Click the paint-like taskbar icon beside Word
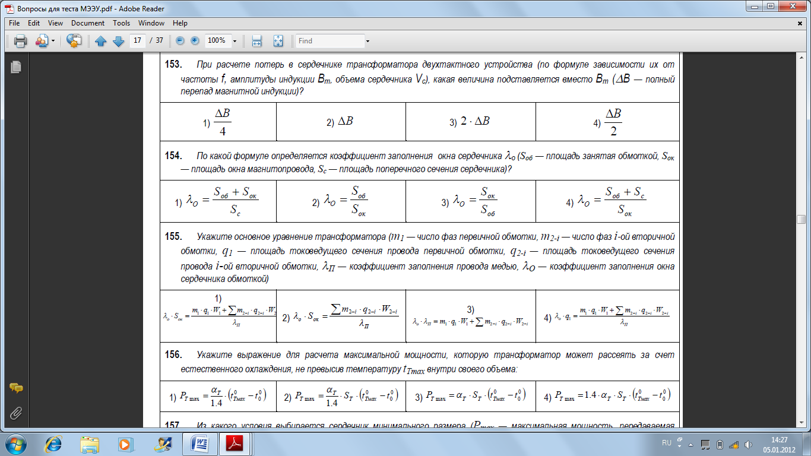The width and height of the screenshot is (811, 456). (162, 444)
